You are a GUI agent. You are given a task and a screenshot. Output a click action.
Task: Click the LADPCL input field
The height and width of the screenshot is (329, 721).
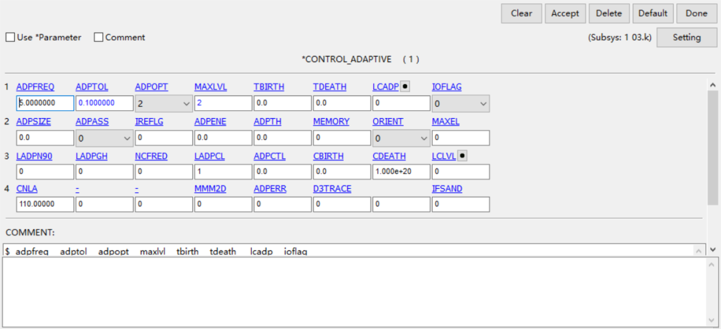coord(223,172)
